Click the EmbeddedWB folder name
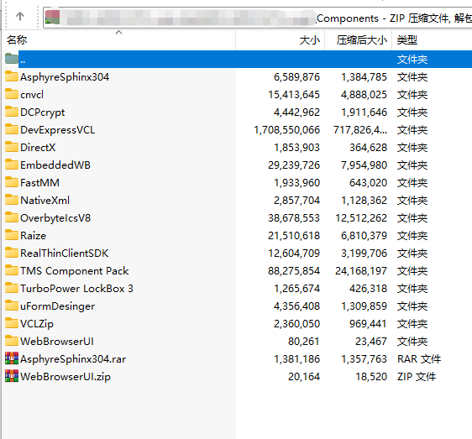This screenshot has width=472, height=439. click(55, 165)
